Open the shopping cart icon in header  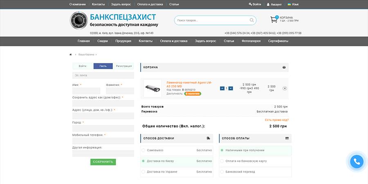[274, 20]
